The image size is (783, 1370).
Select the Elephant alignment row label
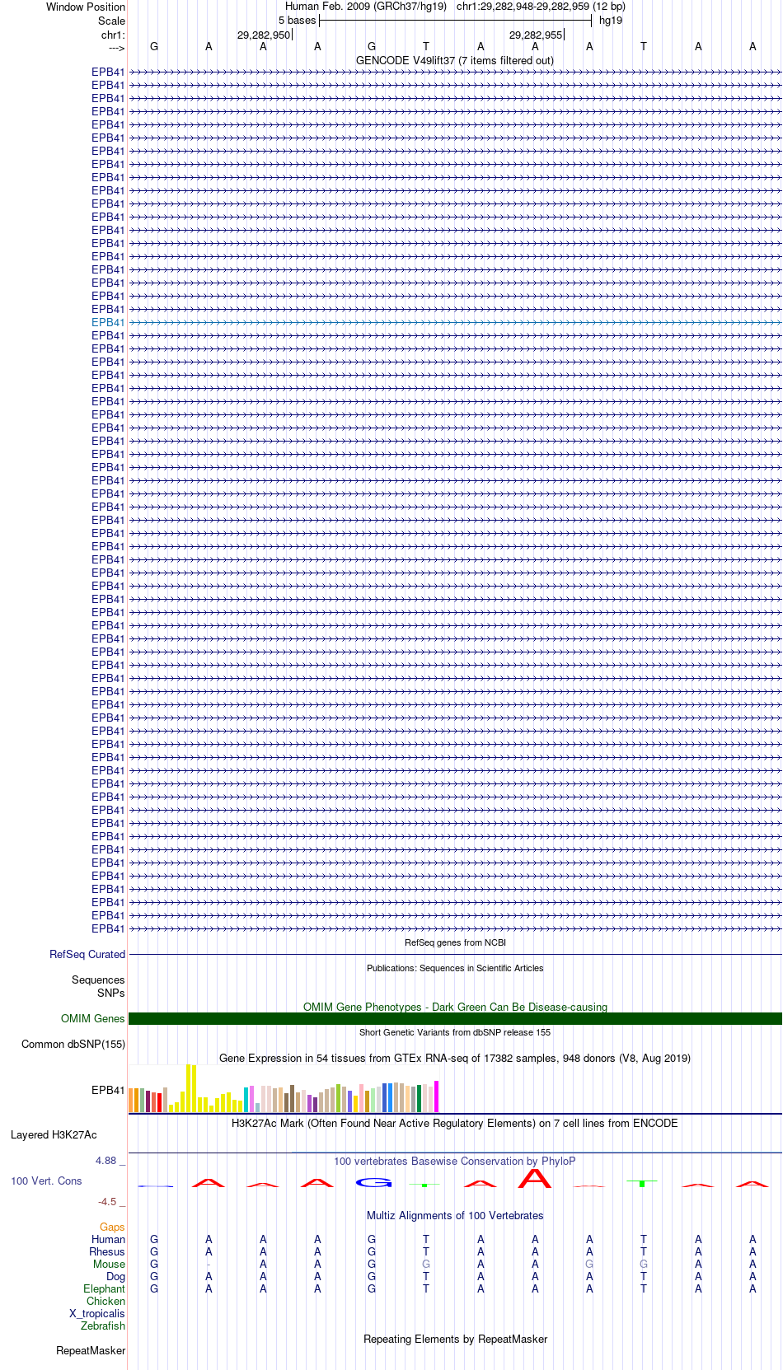click(x=105, y=1288)
